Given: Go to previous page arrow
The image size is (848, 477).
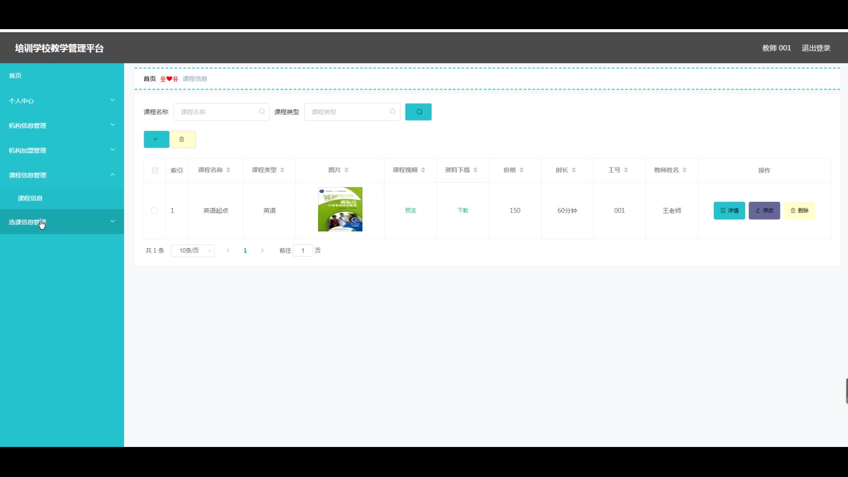Looking at the screenshot, I should [x=228, y=250].
